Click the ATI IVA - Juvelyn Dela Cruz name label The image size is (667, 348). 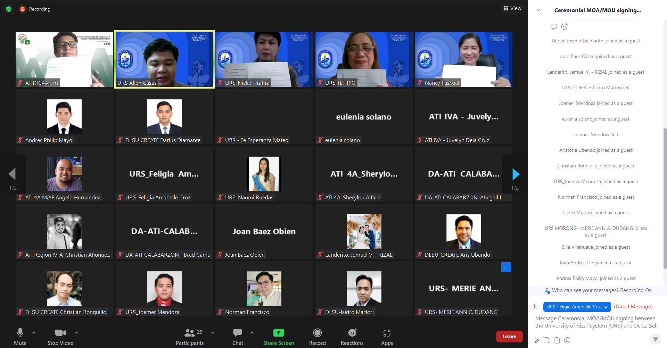click(x=457, y=140)
